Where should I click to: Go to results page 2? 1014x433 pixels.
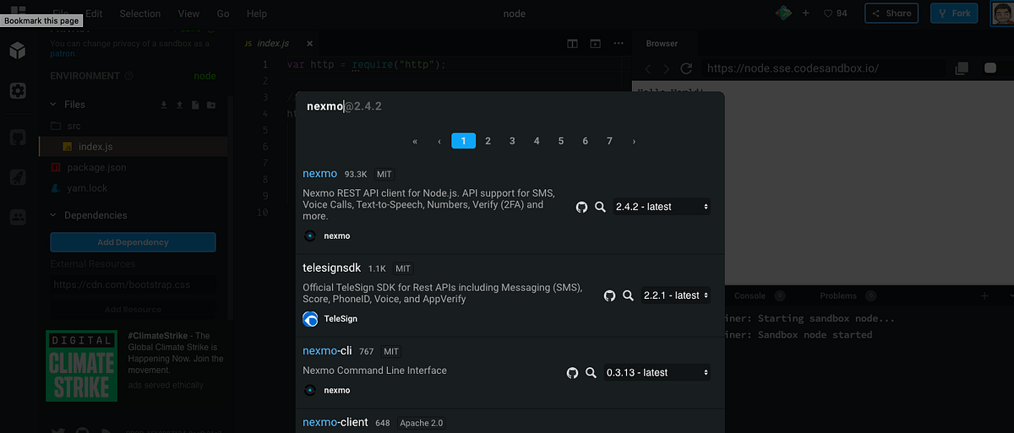[488, 141]
